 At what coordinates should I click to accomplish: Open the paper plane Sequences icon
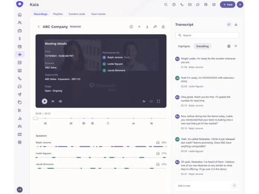coord(20,94)
